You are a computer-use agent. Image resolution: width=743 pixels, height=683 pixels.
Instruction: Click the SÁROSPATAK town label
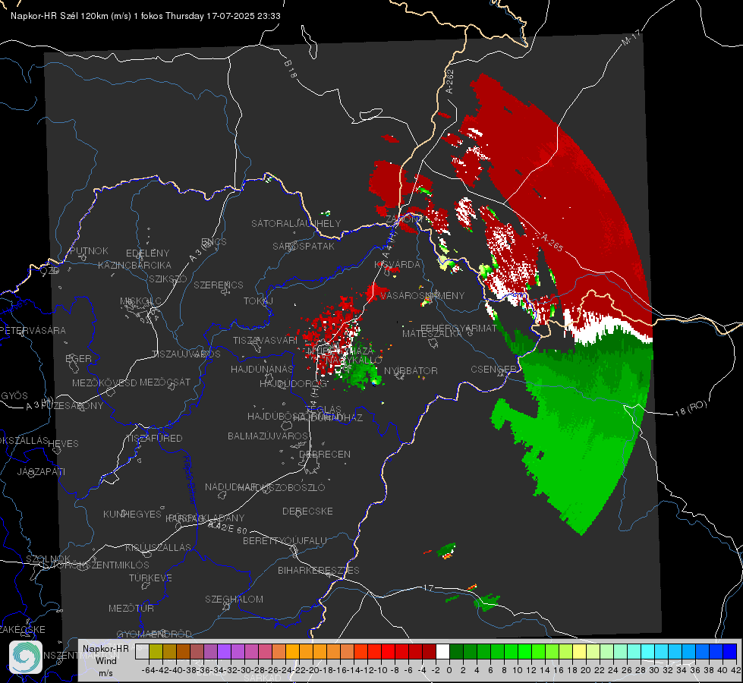point(304,247)
